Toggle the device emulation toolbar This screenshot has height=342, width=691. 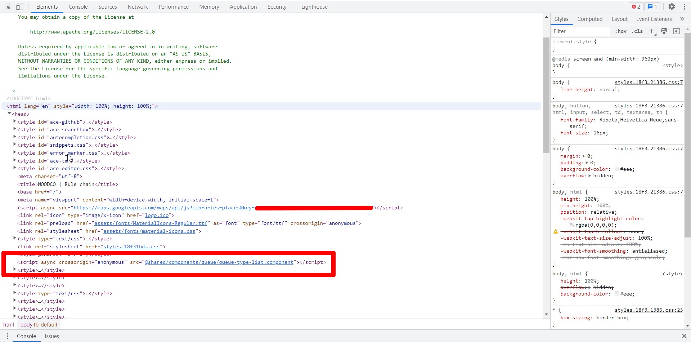coord(20,6)
